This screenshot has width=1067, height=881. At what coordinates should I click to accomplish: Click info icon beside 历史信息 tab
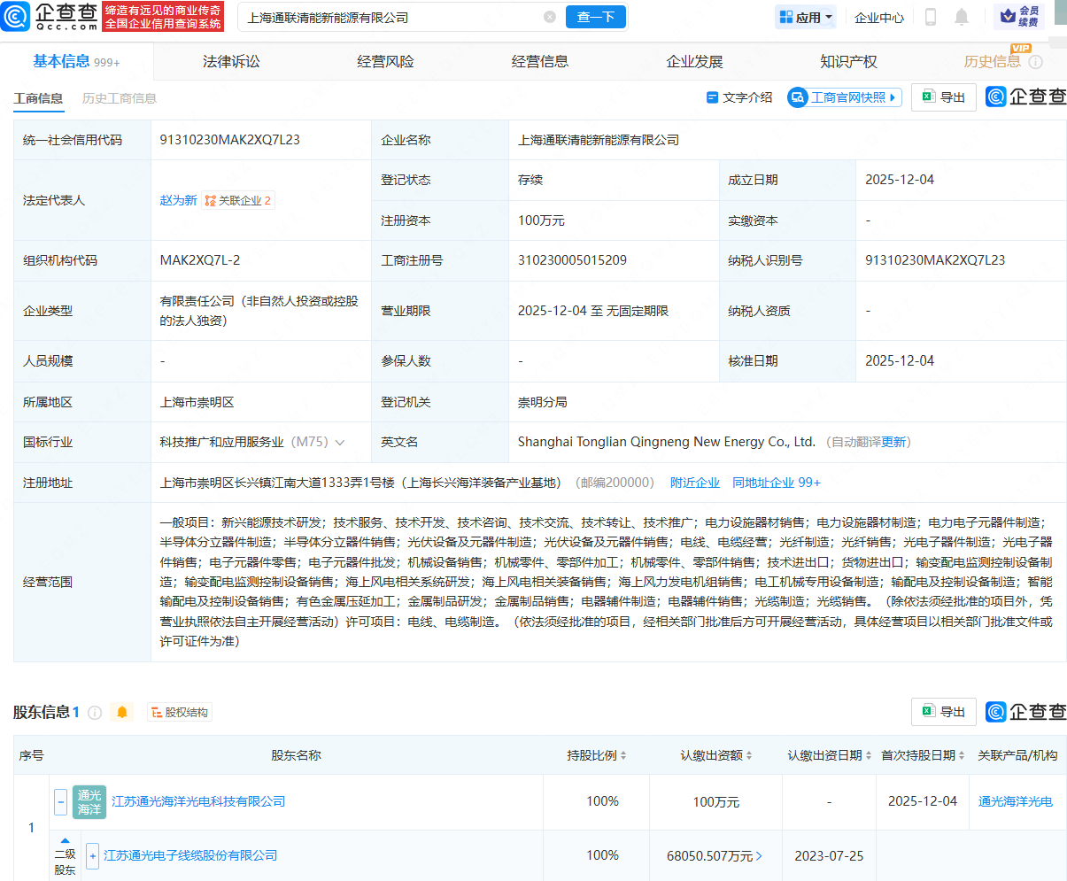click(x=1035, y=62)
